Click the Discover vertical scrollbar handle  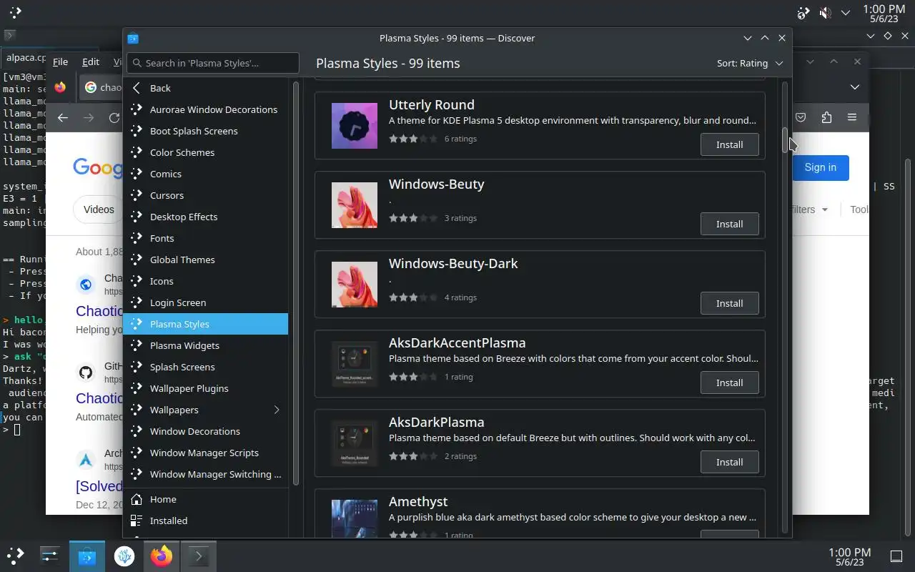785,140
